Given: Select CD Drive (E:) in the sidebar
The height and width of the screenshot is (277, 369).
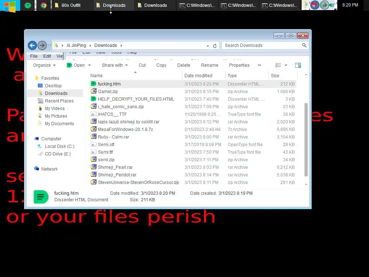Looking at the screenshot, I should 58,154.
